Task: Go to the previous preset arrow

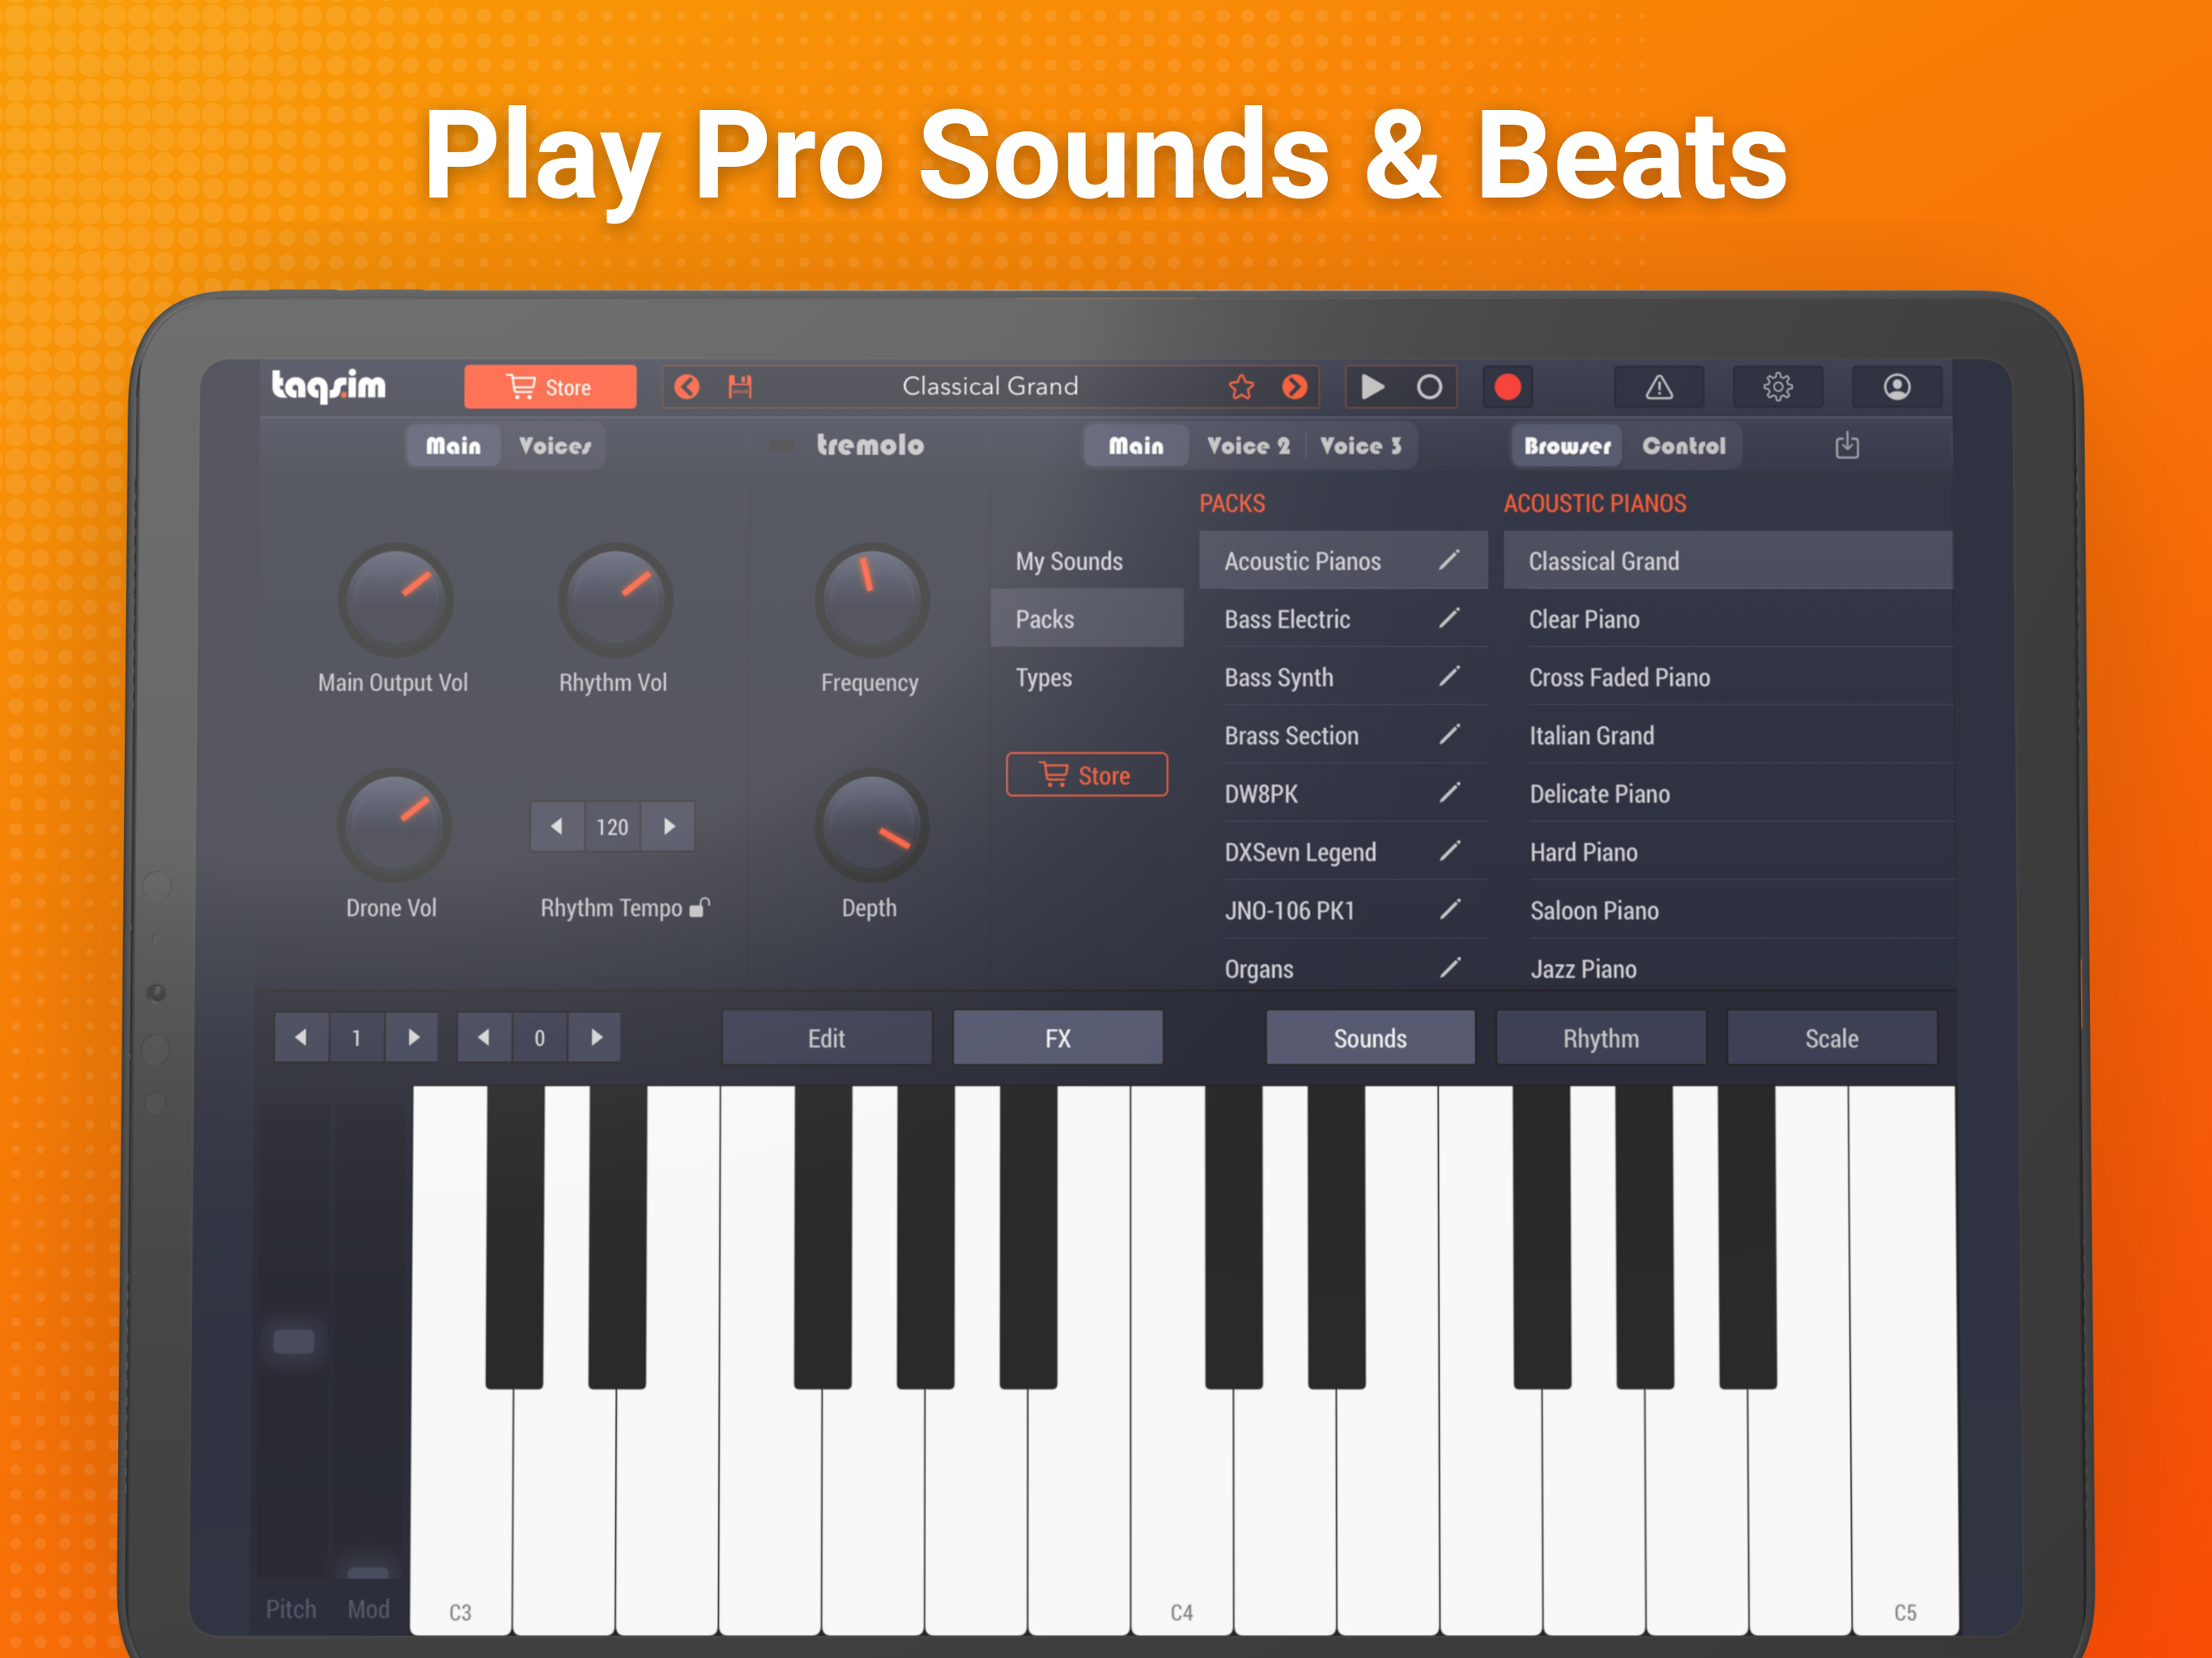Action: point(687,387)
